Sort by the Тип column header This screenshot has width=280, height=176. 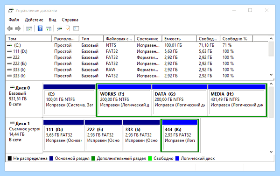pos(91,39)
